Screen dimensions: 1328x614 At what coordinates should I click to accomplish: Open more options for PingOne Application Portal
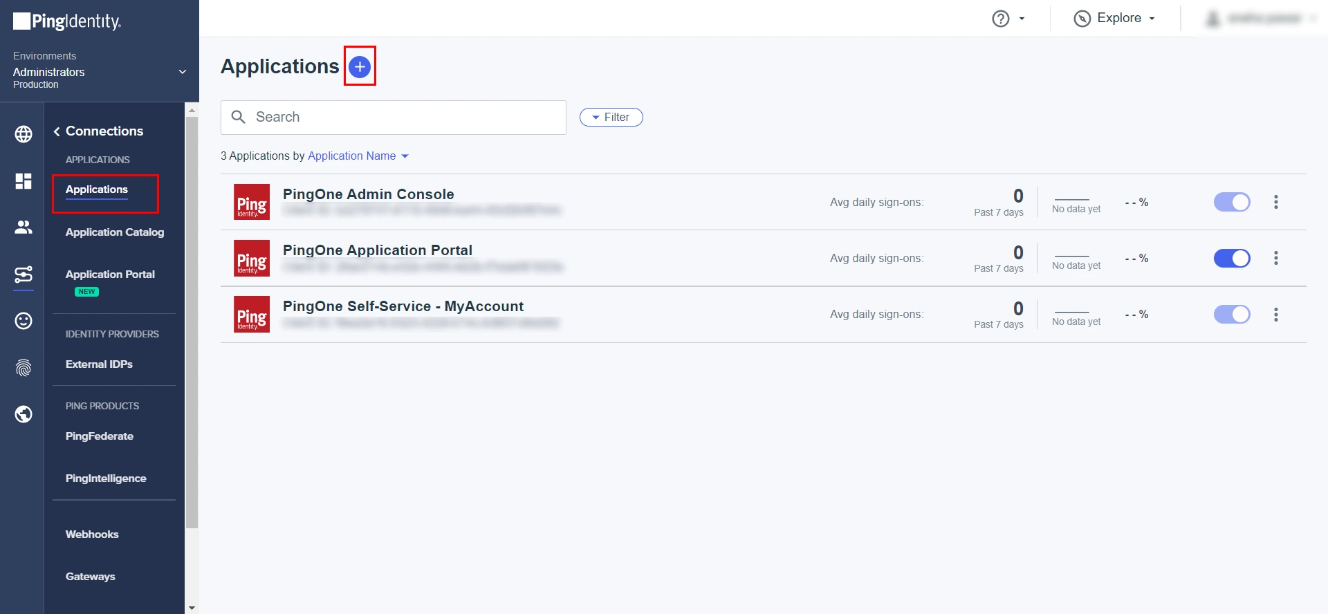click(x=1276, y=258)
